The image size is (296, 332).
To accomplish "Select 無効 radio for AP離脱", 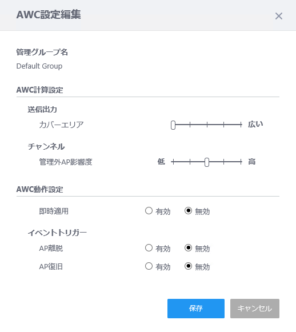I will pyautogui.click(x=188, y=248).
